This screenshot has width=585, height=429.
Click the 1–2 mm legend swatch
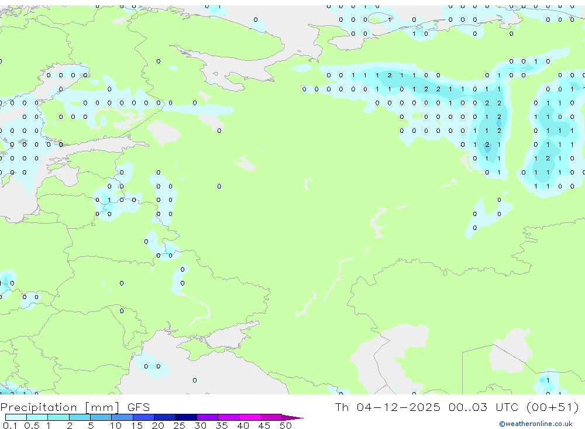(x=58, y=417)
